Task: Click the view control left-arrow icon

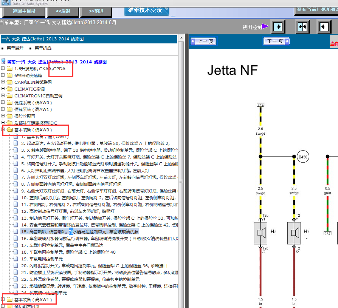Action: (x=324, y=27)
